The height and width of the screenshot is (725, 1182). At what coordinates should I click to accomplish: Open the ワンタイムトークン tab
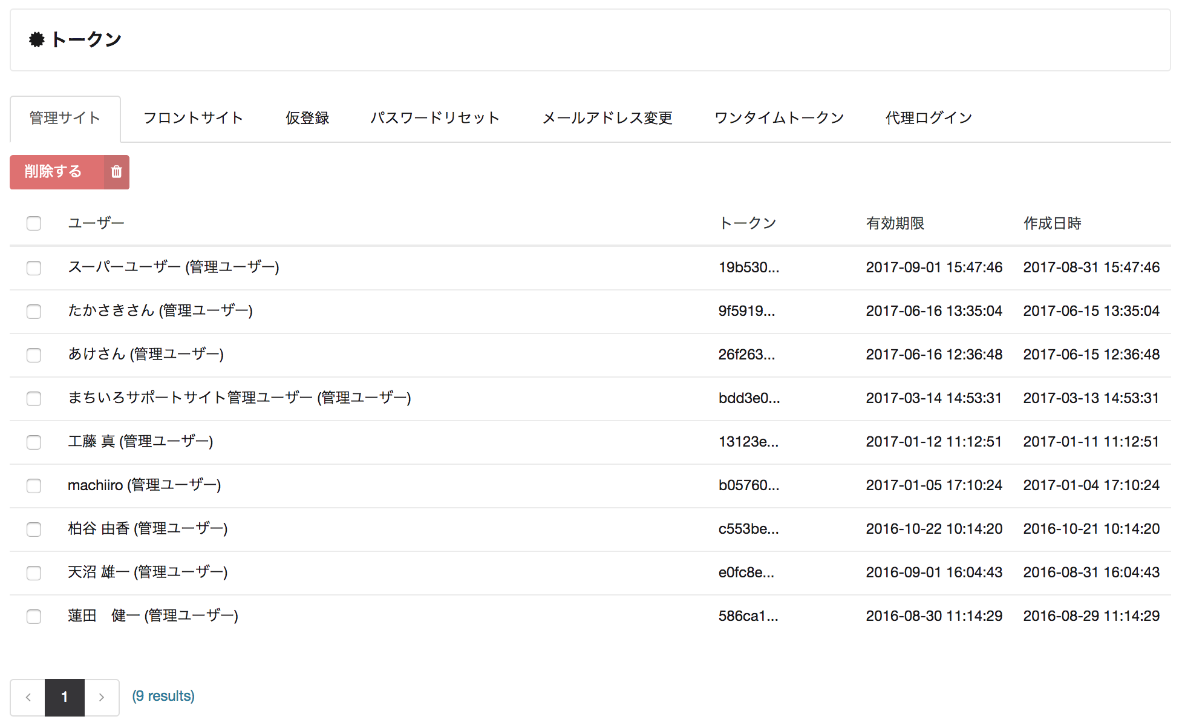779,119
